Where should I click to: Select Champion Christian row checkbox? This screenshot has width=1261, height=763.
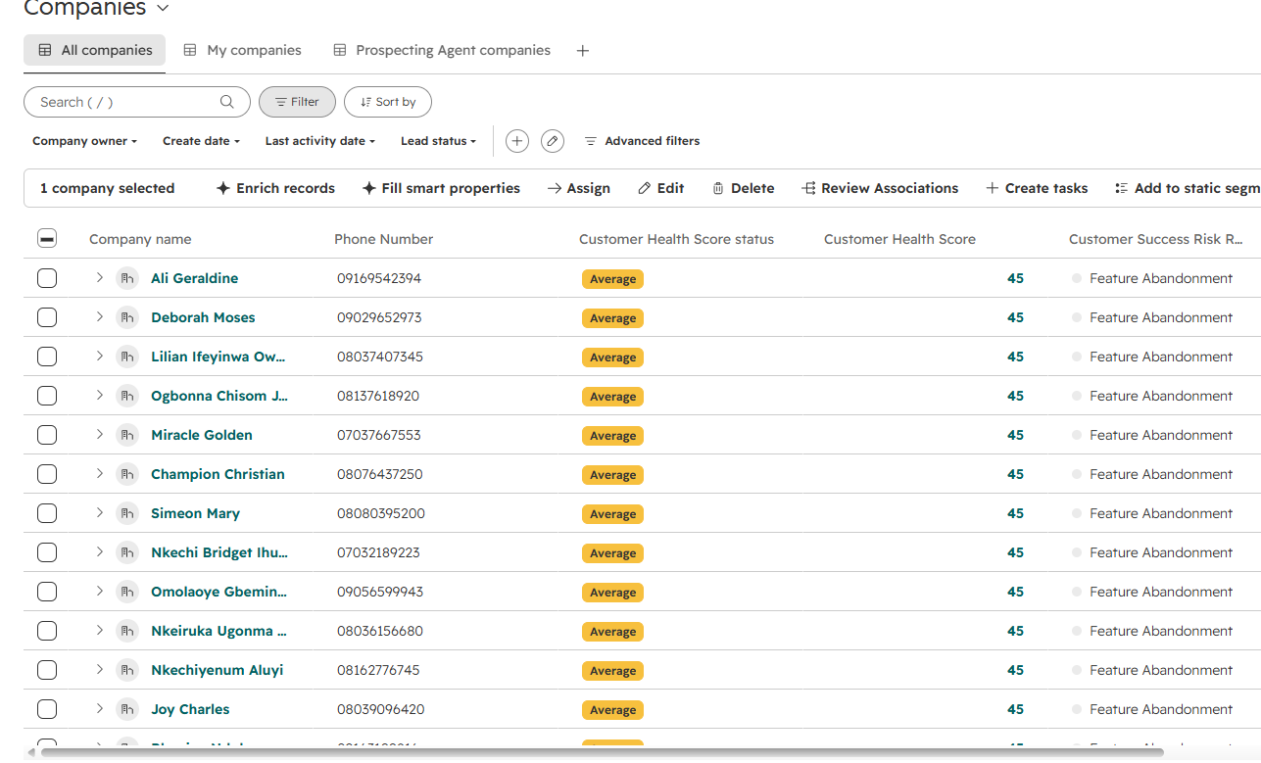47,474
